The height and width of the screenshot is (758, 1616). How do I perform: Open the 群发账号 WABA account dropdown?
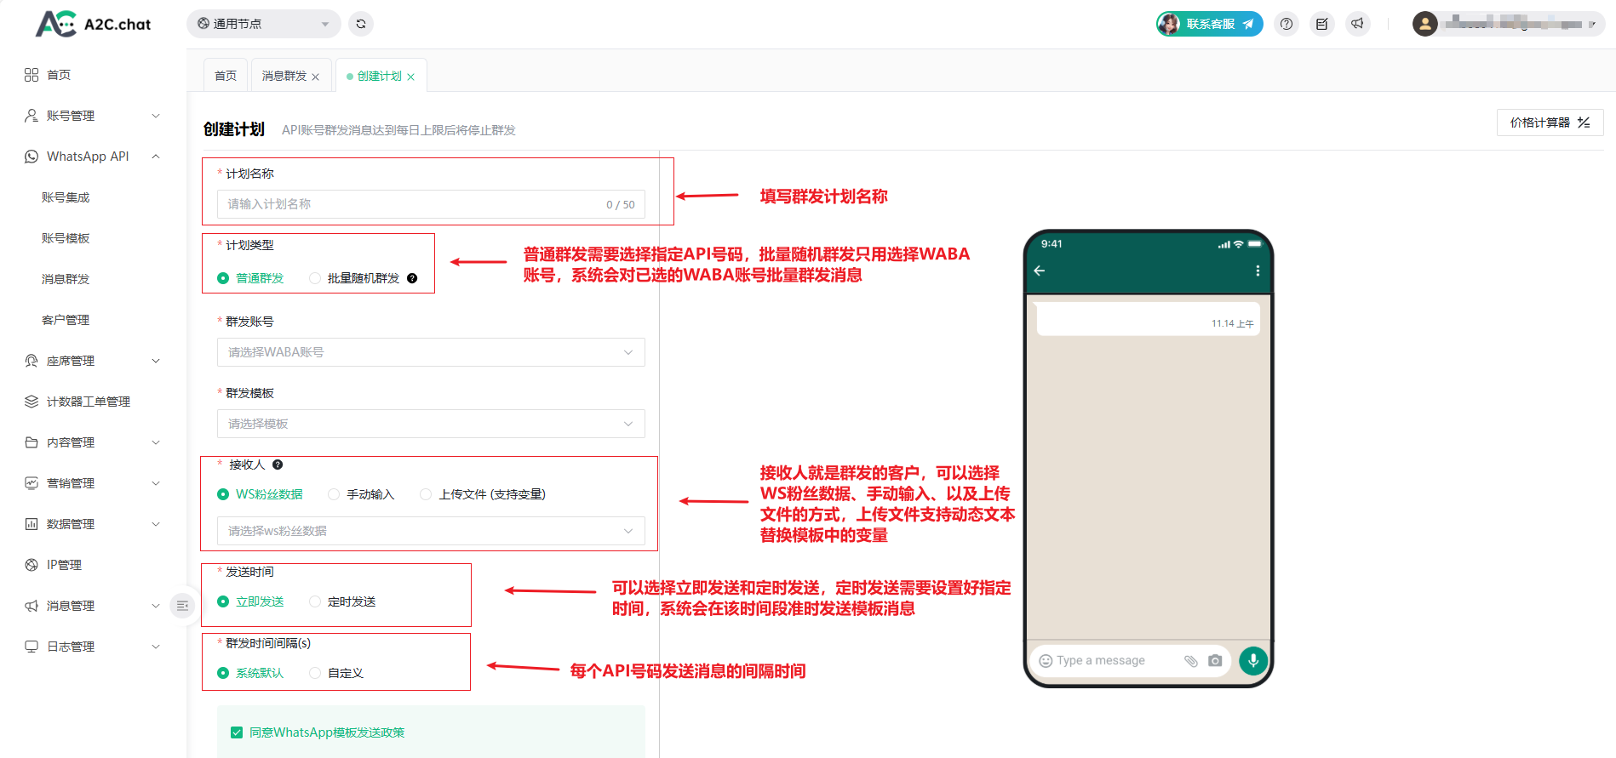(431, 352)
